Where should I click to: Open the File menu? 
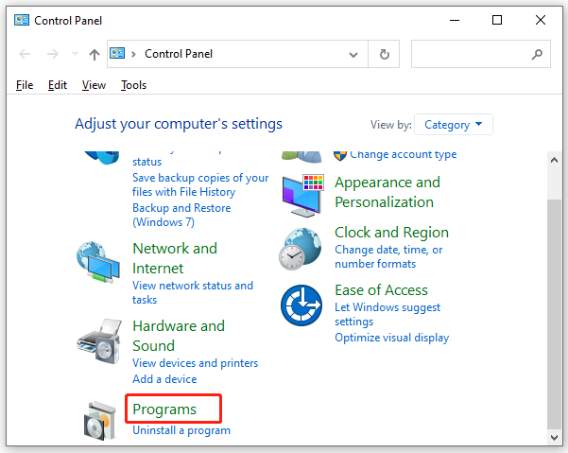pyautogui.click(x=25, y=85)
